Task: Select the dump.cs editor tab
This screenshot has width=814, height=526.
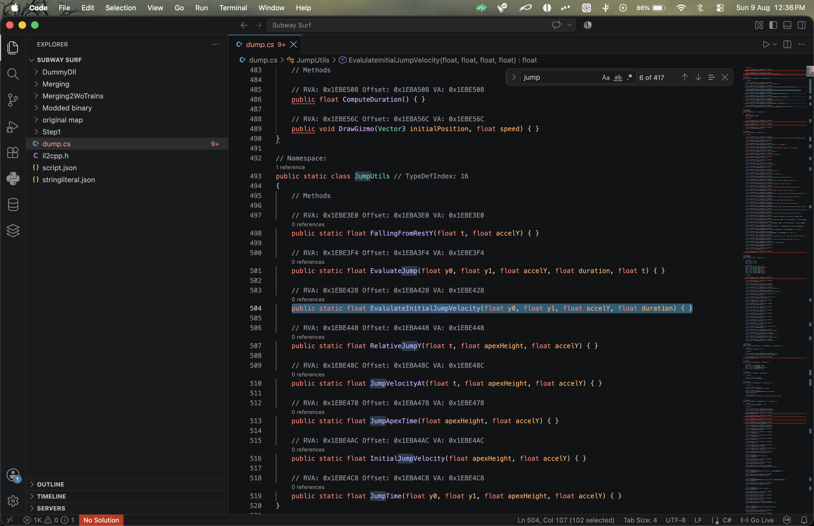Action: pos(265,44)
